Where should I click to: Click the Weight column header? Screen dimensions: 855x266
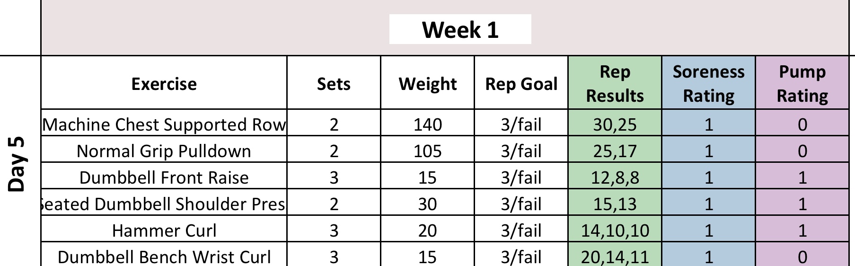coord(427,84)
